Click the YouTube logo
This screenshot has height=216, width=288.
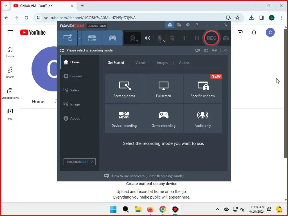click(33, 33)
